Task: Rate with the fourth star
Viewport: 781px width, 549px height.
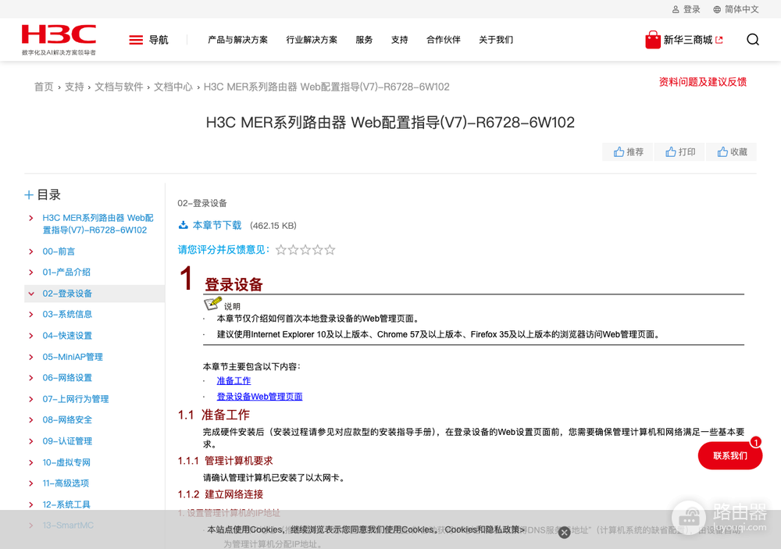Action: 318,250
